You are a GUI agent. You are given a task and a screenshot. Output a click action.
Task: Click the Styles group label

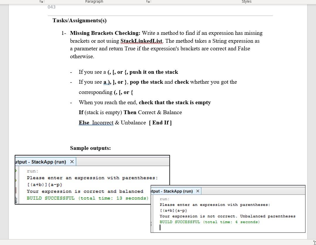coord(247,2)
